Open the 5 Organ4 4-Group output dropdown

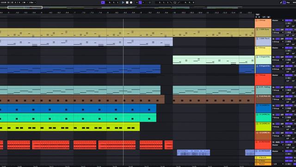(x=278, y=60)
